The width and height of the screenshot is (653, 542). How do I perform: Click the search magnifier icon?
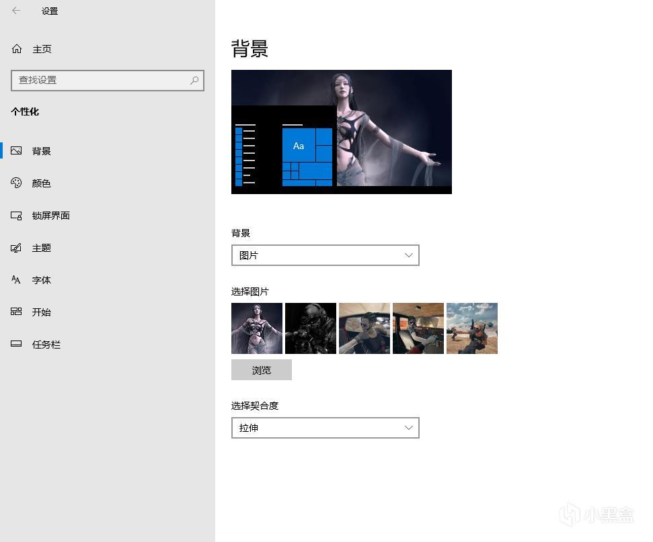tap(194, 81)
